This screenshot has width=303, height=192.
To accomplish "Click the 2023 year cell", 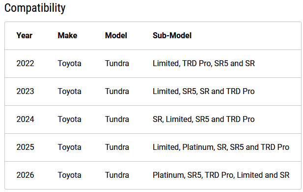I will (25, 92).
